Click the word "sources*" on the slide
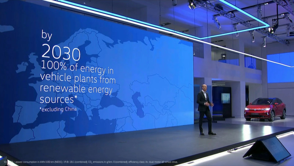Screen dimensions: 294x166 pos(58,99)
